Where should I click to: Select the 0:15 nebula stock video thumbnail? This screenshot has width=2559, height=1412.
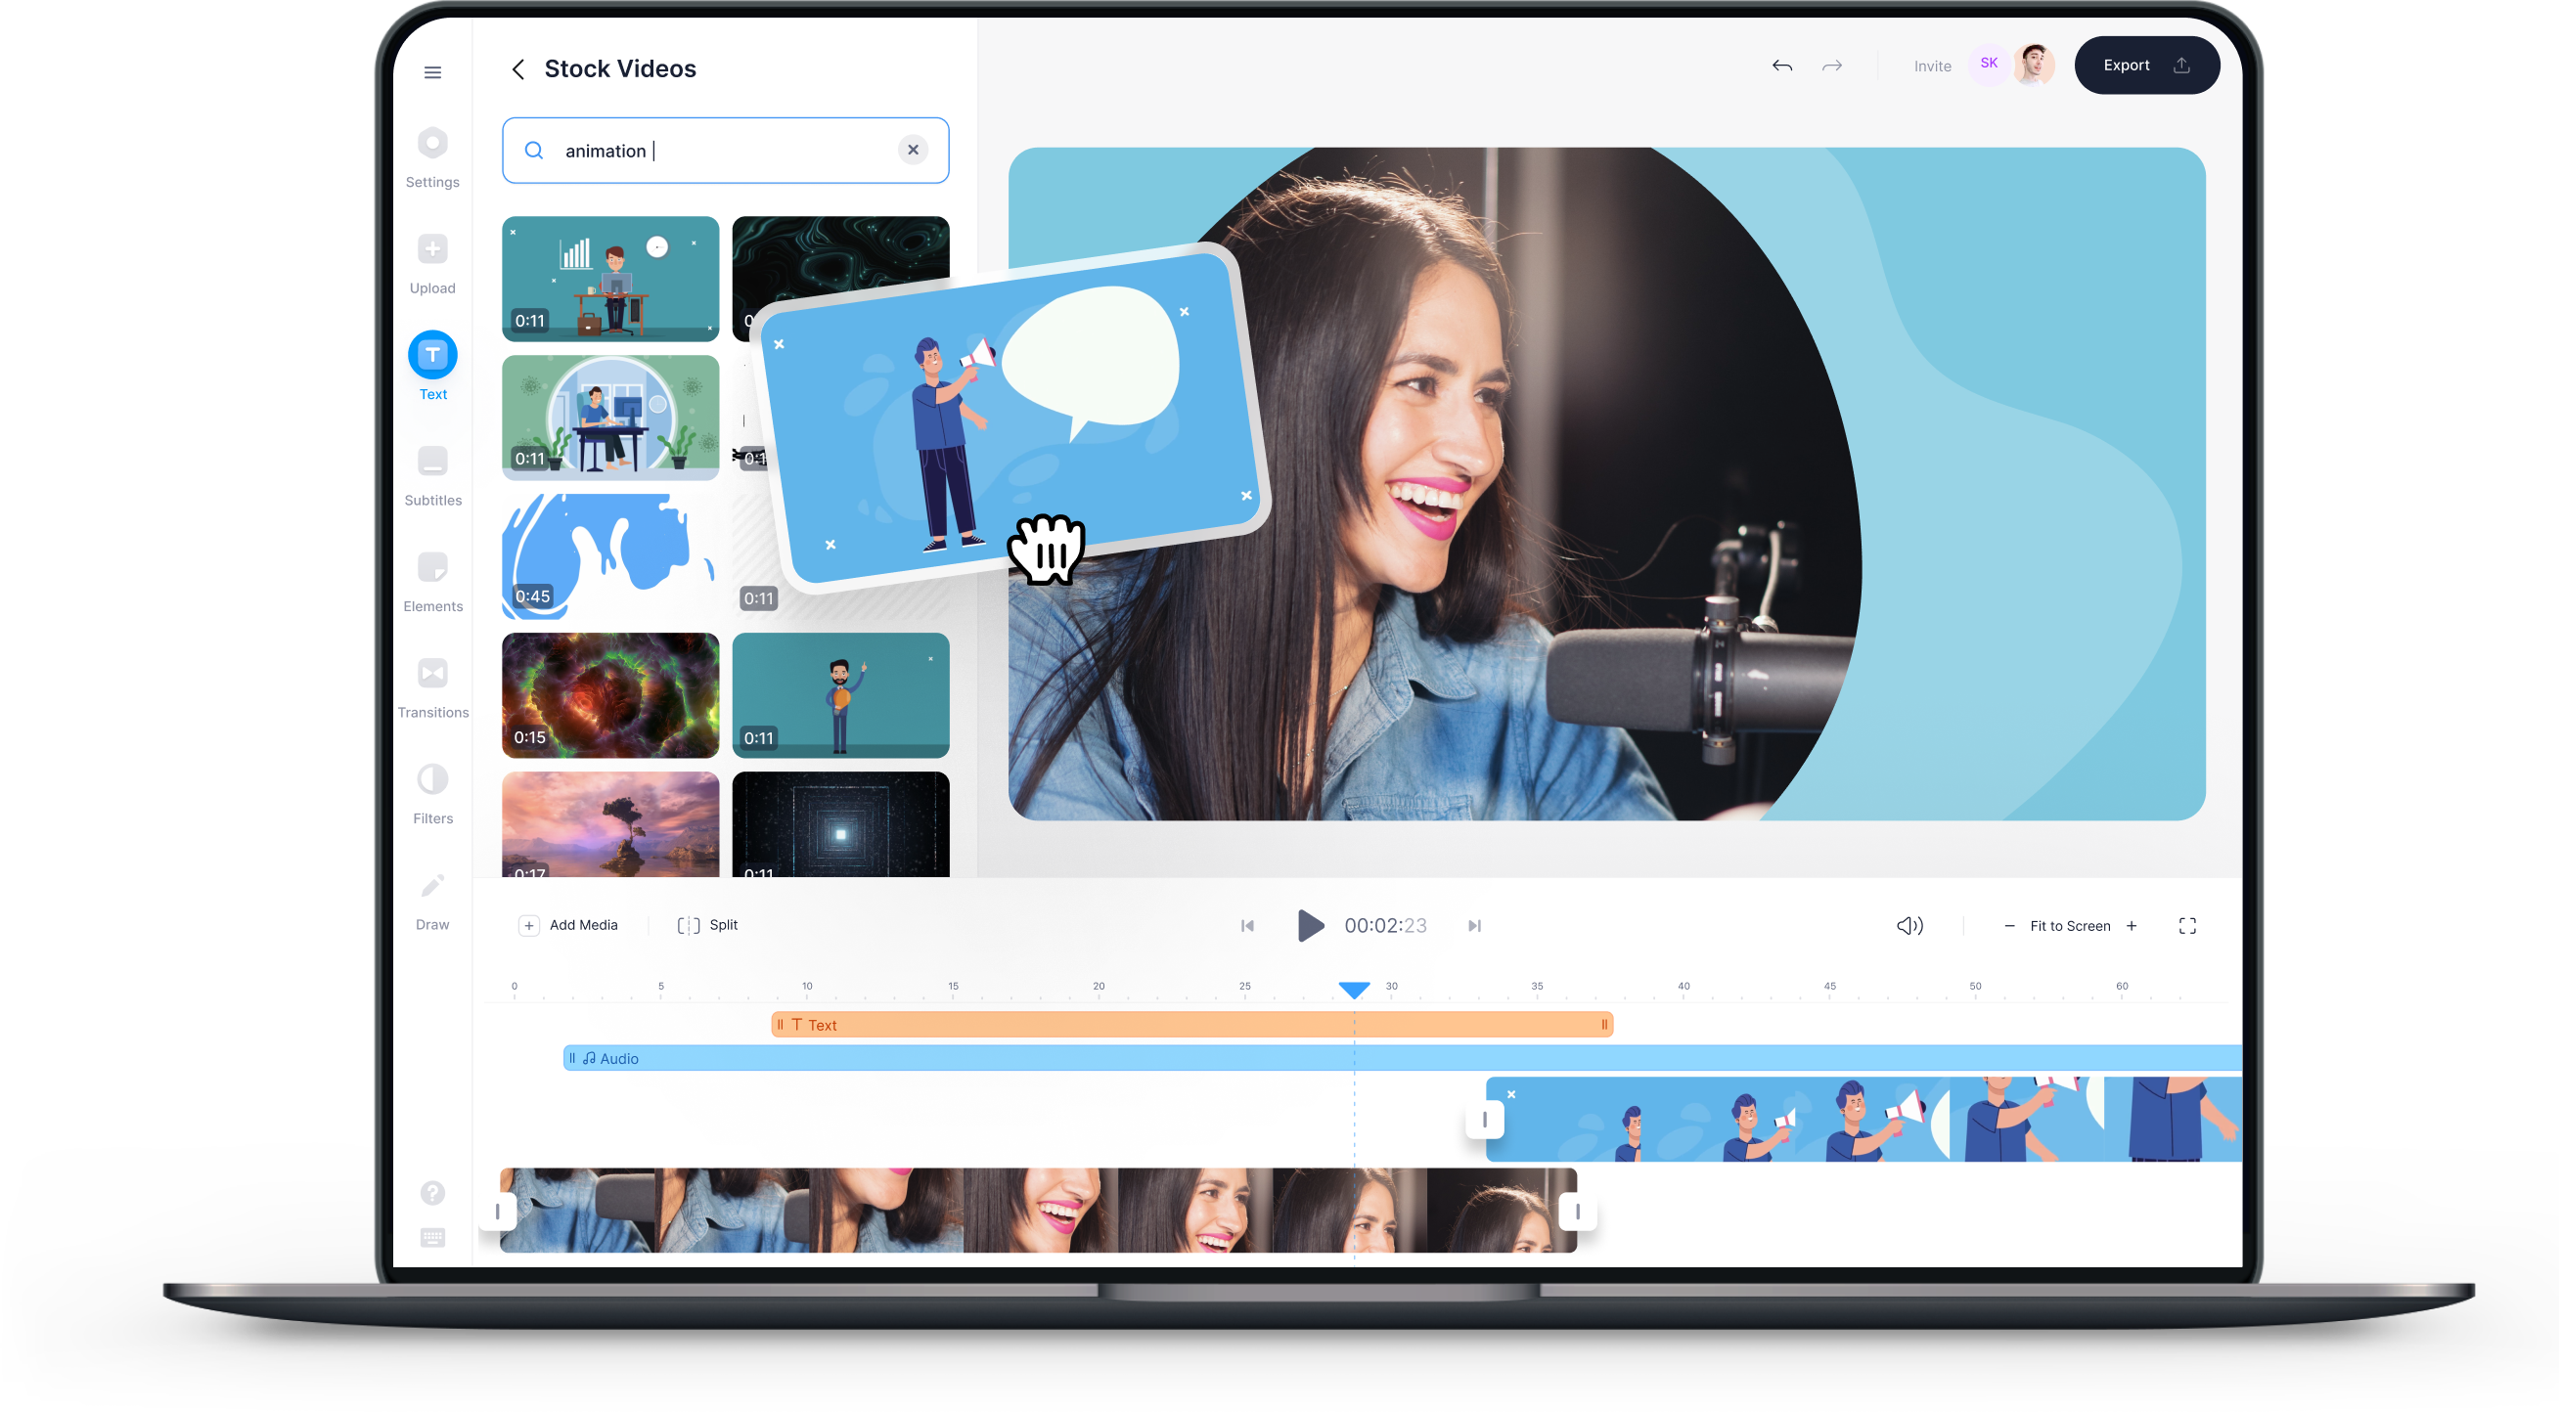[610, 695]
